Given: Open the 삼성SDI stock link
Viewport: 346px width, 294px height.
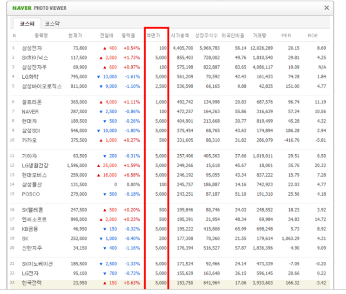Looking at the screenshot, I should [x=31, y=130].
